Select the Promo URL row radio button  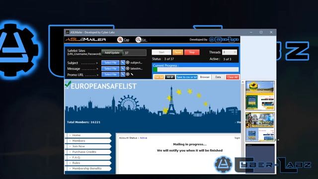[x=128, y=74]
